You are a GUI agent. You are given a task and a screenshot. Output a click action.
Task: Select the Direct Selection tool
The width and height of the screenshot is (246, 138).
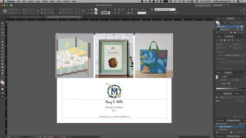click(3, 23)
